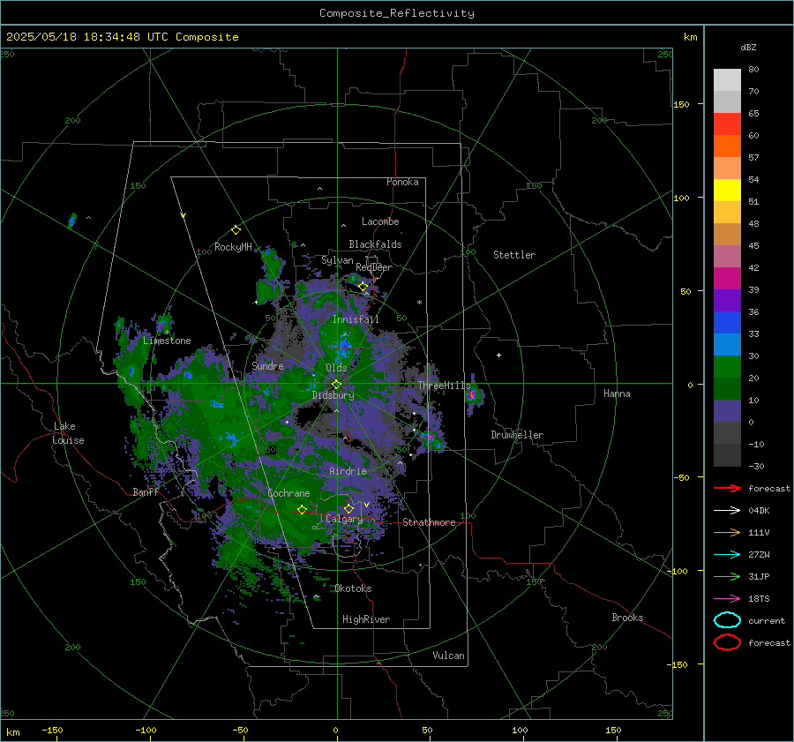Click the Sylvan label
This screenshot has height=742, width=794.
click(337, 260)
